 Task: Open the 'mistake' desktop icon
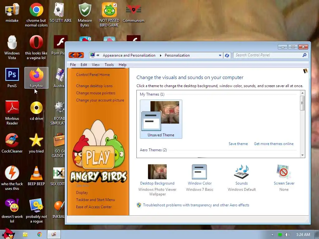click(x=12, y=12)
